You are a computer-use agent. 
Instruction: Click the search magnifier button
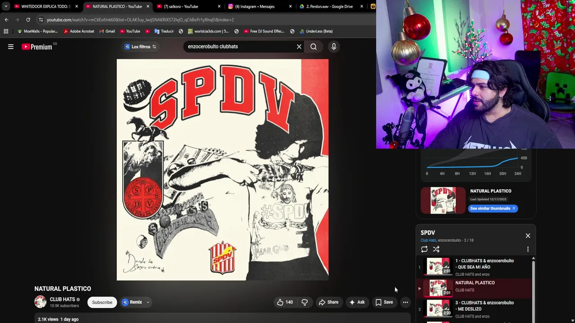point(314,47)
